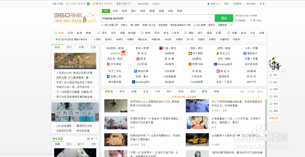Click 更多 to see more feed categories

click(260, 91)
